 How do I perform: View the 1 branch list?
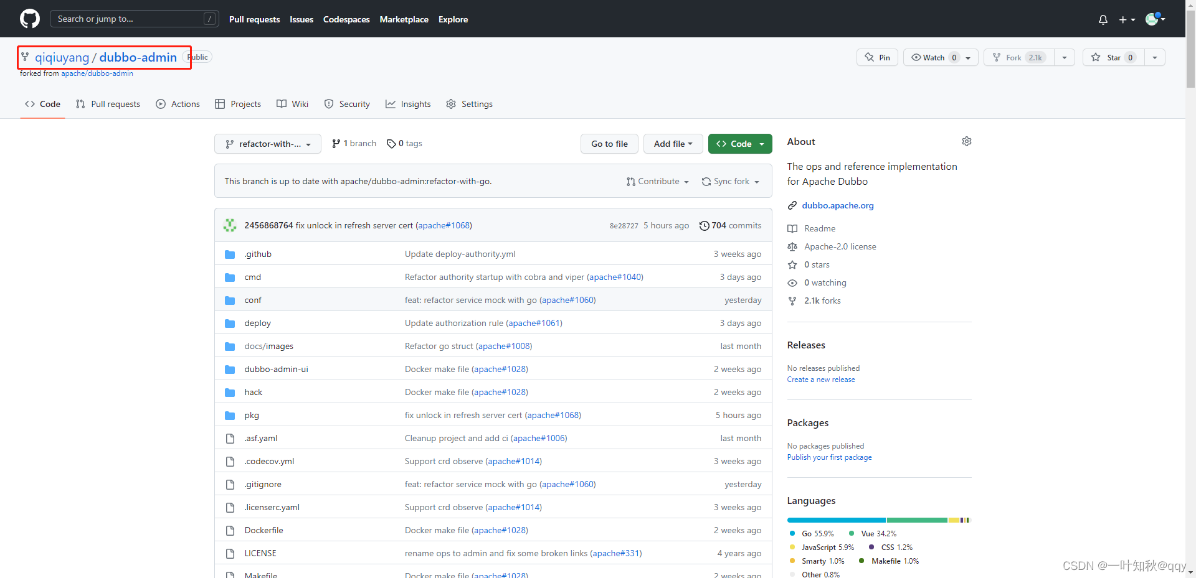[x=354, y=144]
